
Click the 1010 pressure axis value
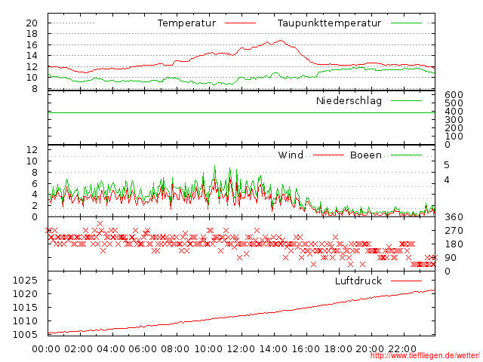coord(25,321)
